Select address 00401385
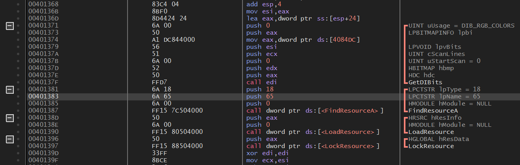The image size is (520, 165). click(43, 104)
